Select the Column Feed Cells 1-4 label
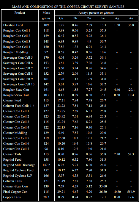139x202 pixels. (x=19, y=106)
